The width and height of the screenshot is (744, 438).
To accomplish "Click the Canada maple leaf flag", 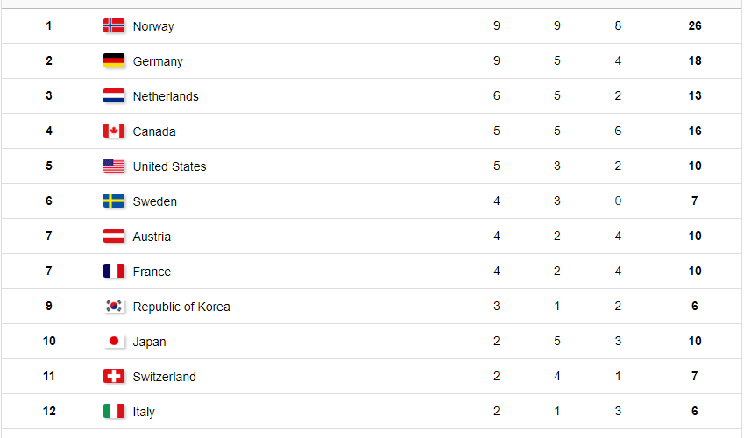I will click(114, 131).
